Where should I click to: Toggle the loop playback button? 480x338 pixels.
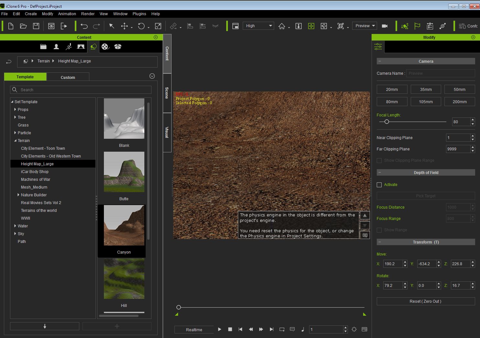[x=282, y=329]
